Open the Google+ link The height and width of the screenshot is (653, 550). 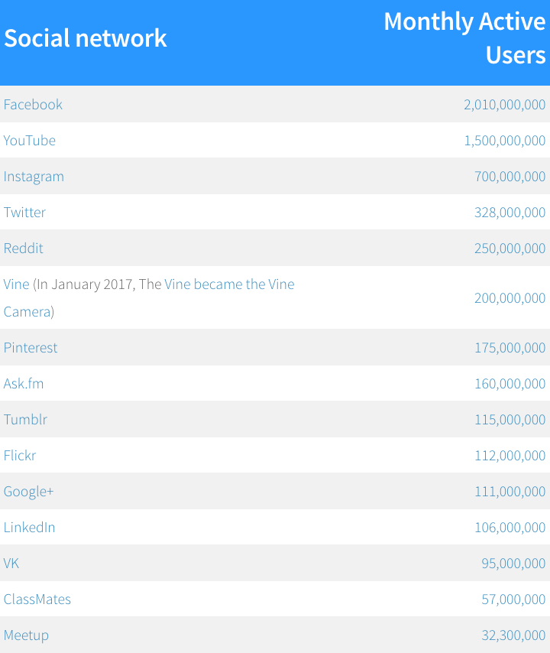click(29, 492)
